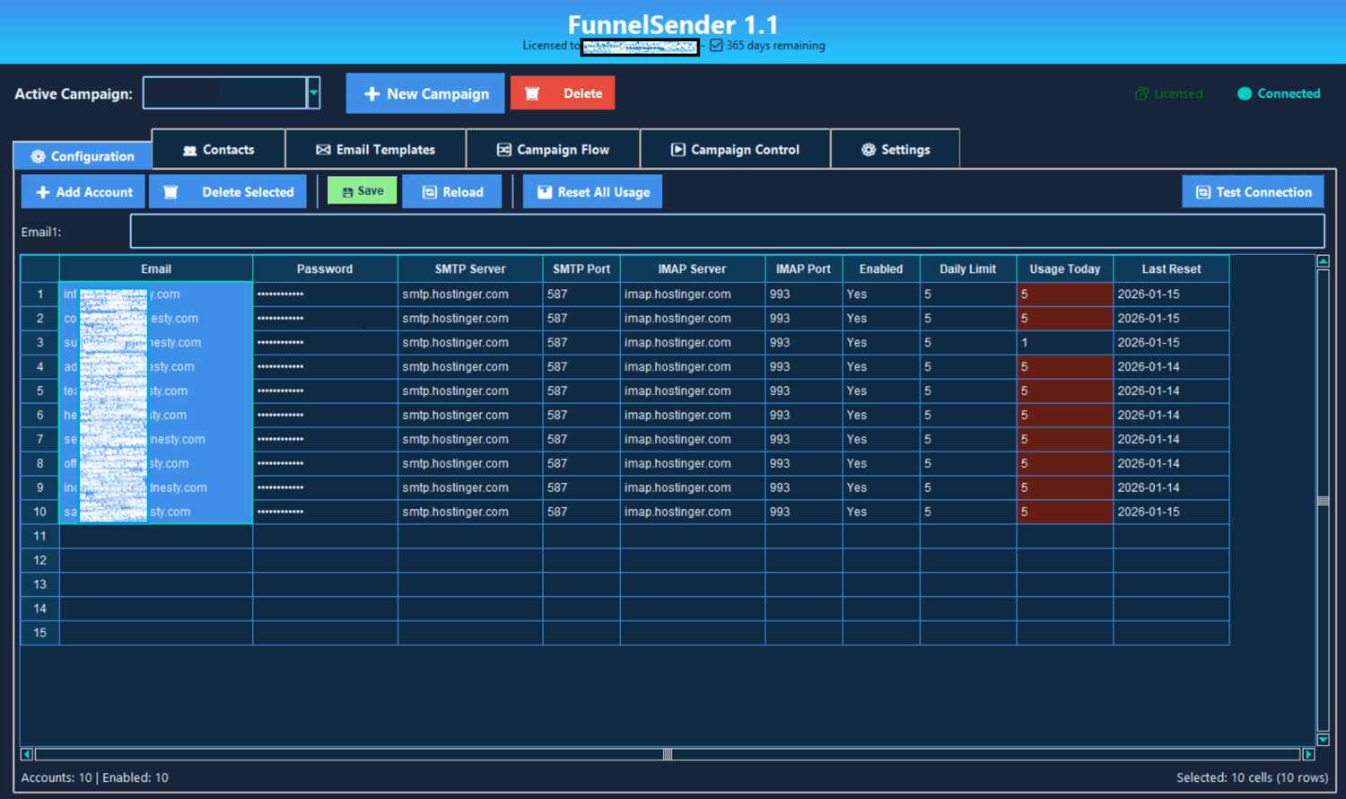
Task: Select the Campaign Flow tab
Action: pyautogui.click(x=553, y=149)
